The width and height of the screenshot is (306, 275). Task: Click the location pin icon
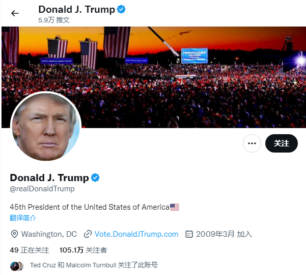coord(14,234)
